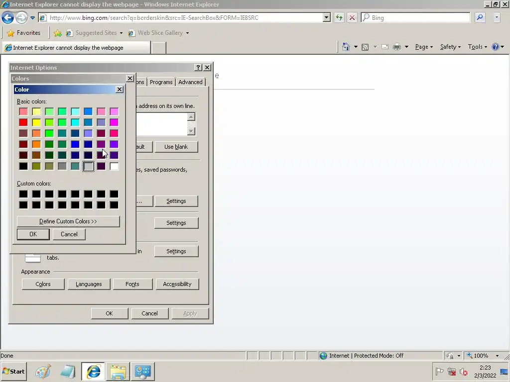Pick the magenta basic color swatch

click(114, 122)
